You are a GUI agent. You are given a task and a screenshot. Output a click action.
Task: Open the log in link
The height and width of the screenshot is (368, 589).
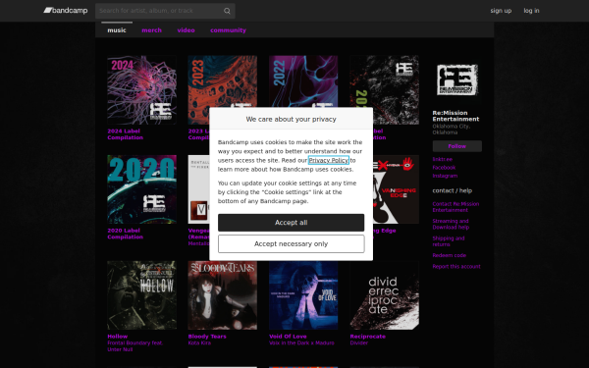click(x=531, y=11)
